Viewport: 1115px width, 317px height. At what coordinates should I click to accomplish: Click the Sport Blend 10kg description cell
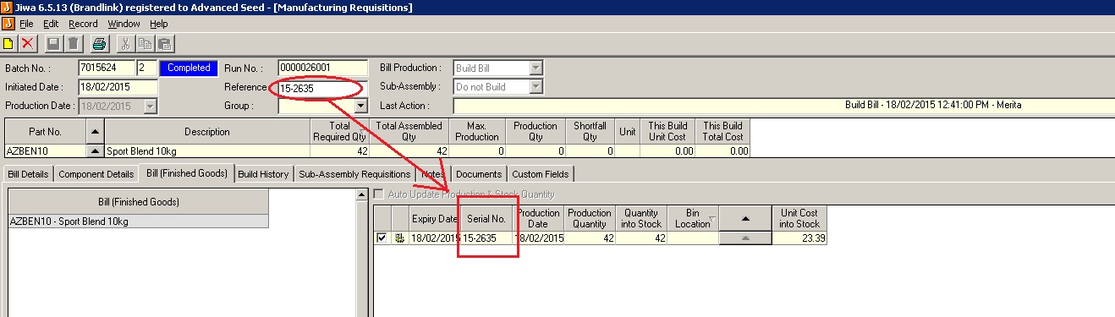(x=207, y=150)
